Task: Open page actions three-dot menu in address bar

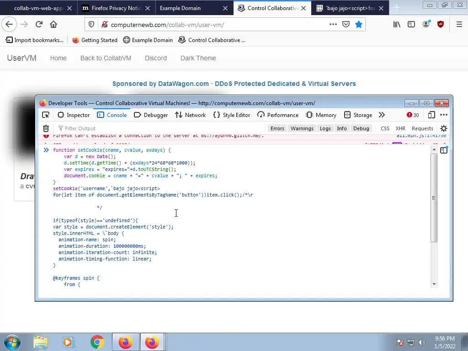Action: pyautogui.click(x=333, y=24)
